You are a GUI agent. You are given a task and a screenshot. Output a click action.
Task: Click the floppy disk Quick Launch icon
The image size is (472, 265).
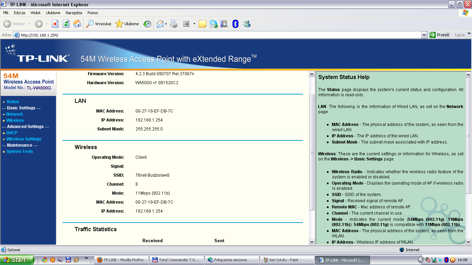tap(68, 260)
